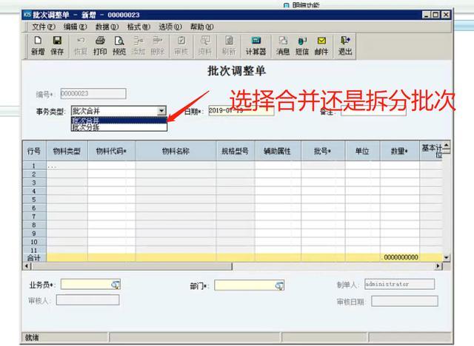Click the 消息 (Message) toolbar icon
The height and width of the screenshot is (346, 474).
[283, 46]
